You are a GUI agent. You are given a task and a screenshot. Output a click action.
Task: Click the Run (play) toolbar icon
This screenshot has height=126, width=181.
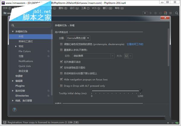tap(151, 13)
